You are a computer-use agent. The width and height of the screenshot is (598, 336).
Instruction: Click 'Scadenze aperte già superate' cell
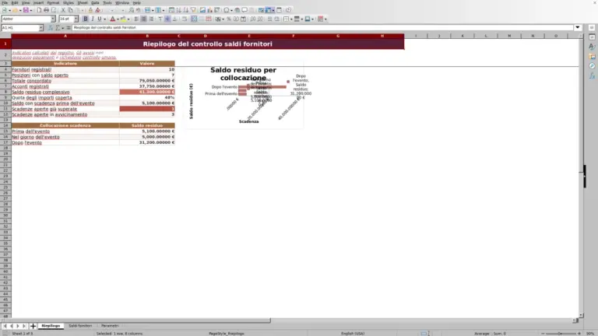(65, 109)
